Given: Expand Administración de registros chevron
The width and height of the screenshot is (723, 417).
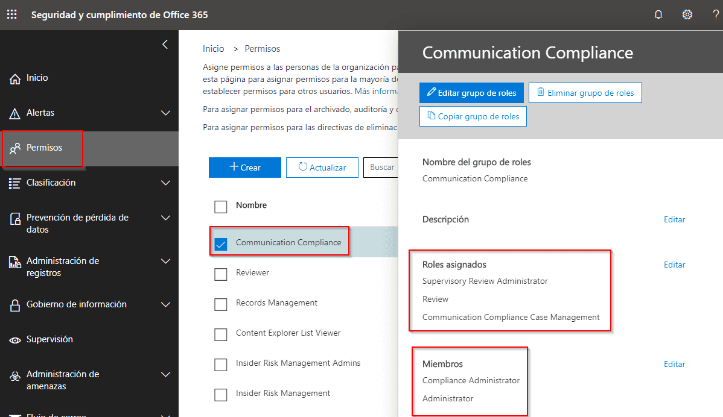Looking at the screenshot, I should [x=165, y=261].
